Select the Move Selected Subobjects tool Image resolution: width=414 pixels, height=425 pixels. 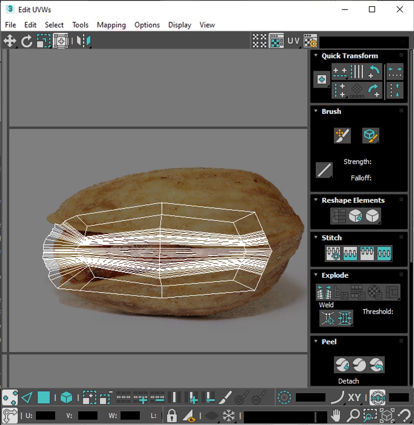(10, 41)
